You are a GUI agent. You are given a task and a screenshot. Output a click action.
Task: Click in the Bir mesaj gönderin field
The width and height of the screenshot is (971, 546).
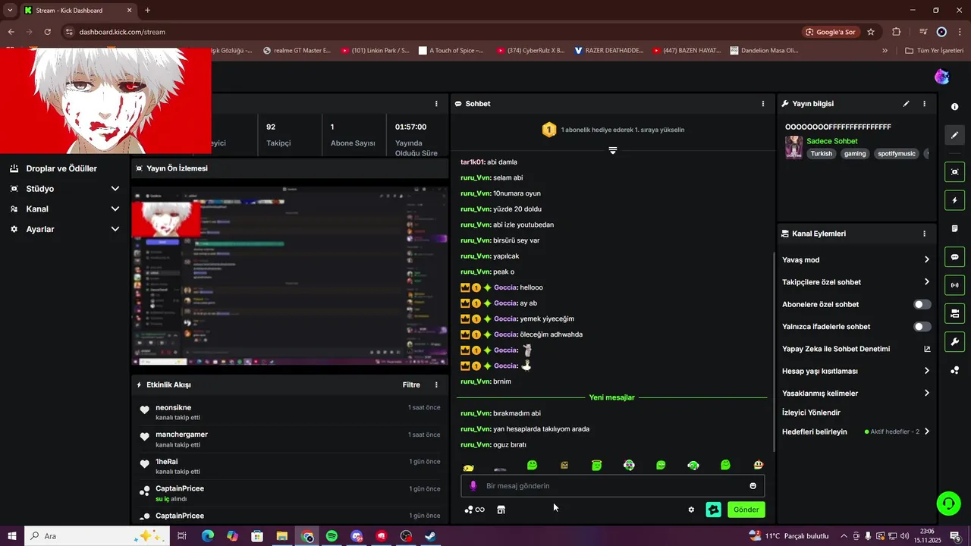point(613,486)
